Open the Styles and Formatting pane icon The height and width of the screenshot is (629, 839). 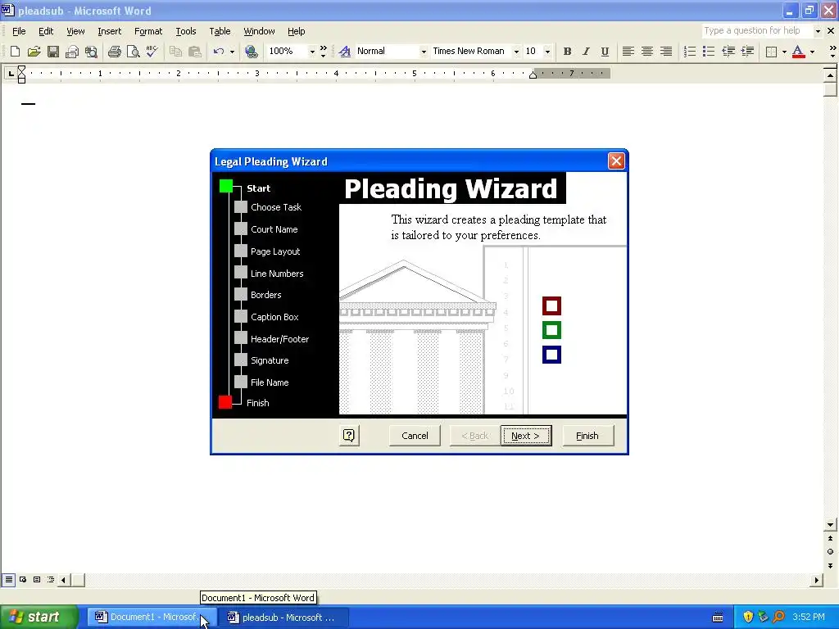click(x=345, y=52)
